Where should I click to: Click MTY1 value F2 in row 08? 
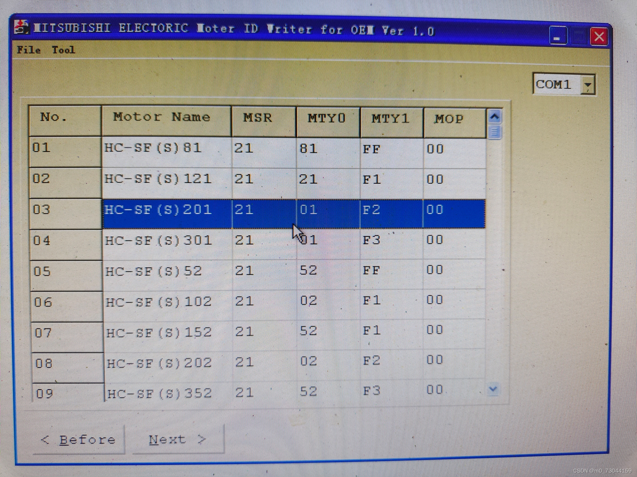tap(392, 364)
